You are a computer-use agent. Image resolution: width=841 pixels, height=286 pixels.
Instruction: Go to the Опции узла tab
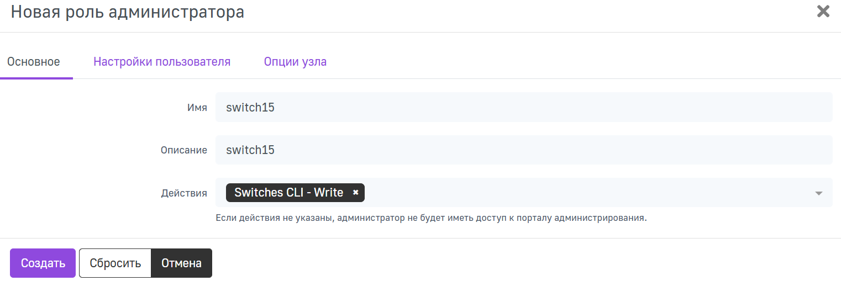pos(295,62)
